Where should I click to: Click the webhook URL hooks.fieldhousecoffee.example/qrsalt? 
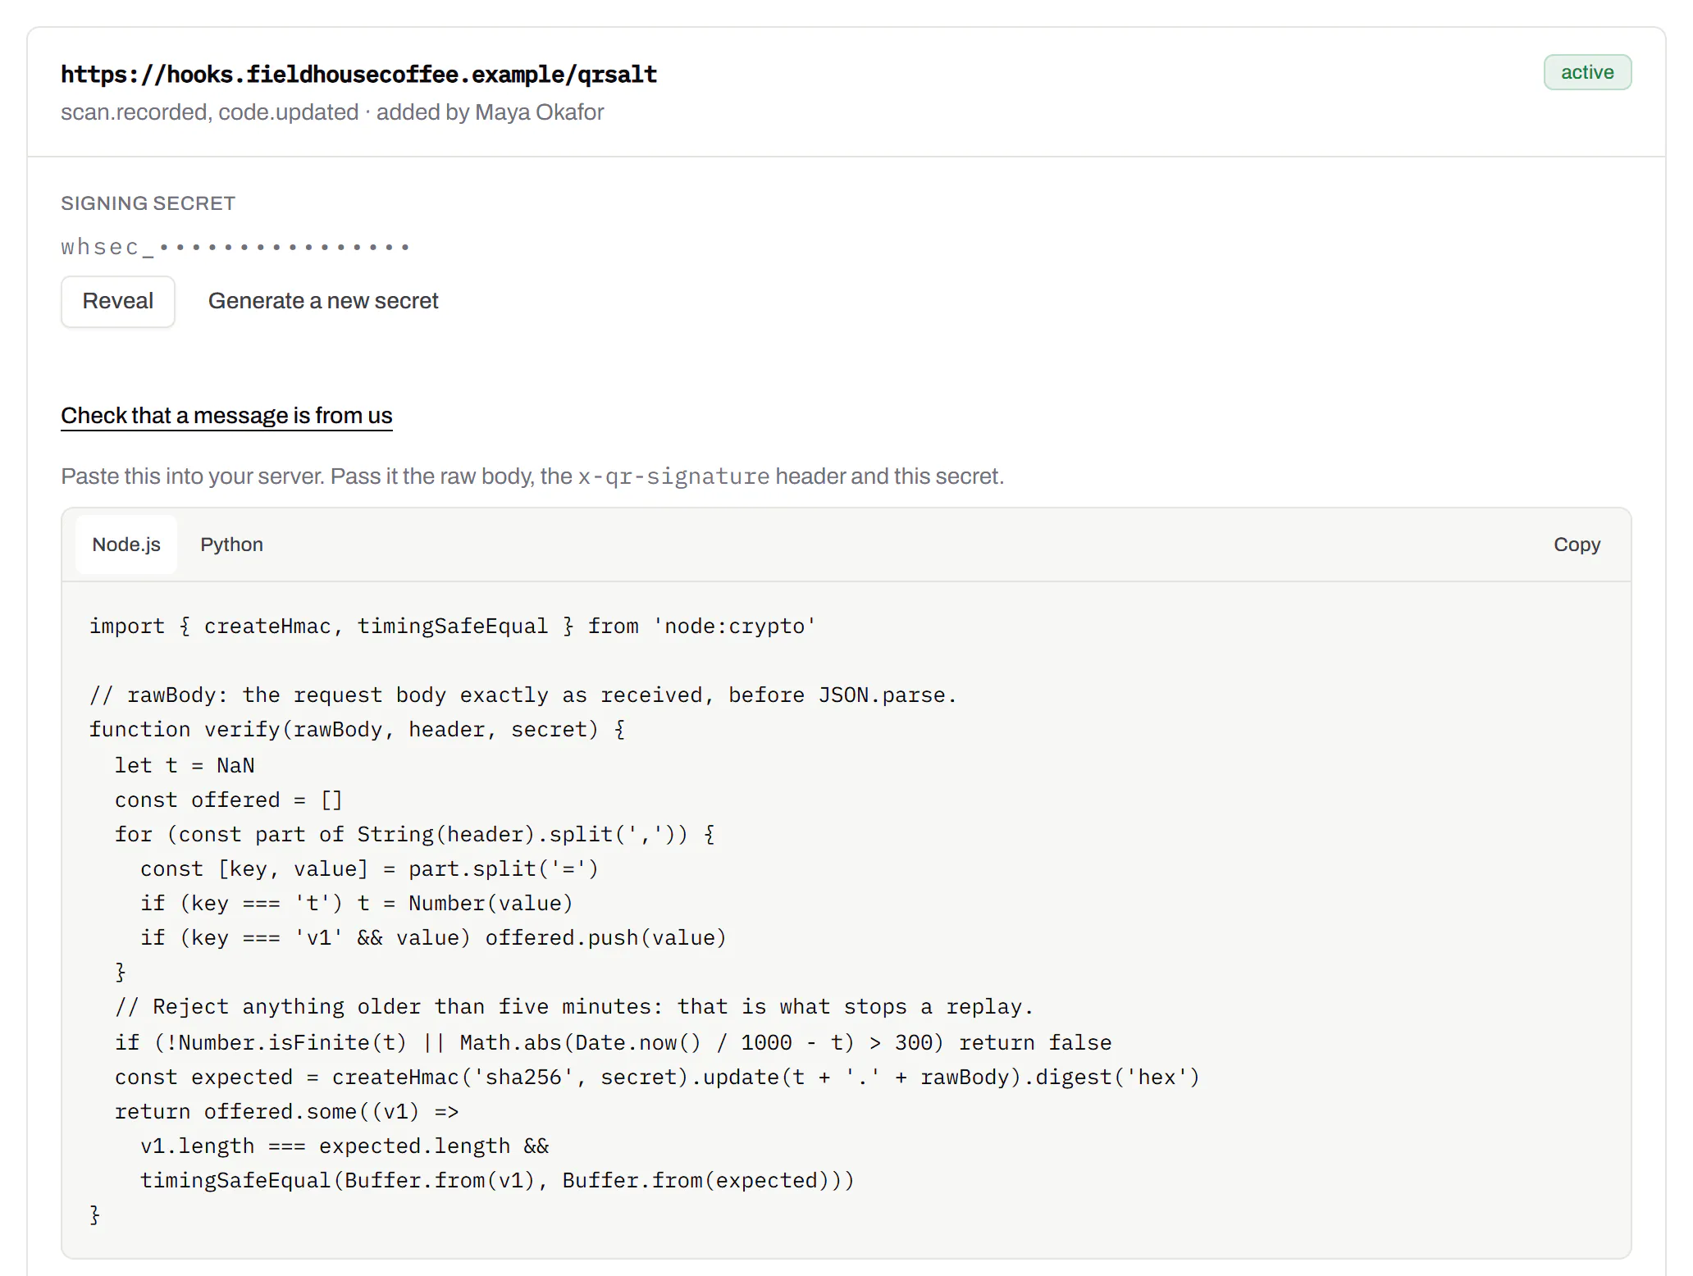tap(358, 75)
